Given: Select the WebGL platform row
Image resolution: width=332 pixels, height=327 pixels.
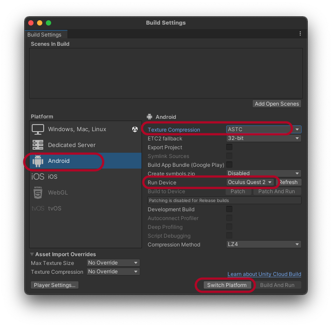Looking at the screenshot, I should pos(86,192).
